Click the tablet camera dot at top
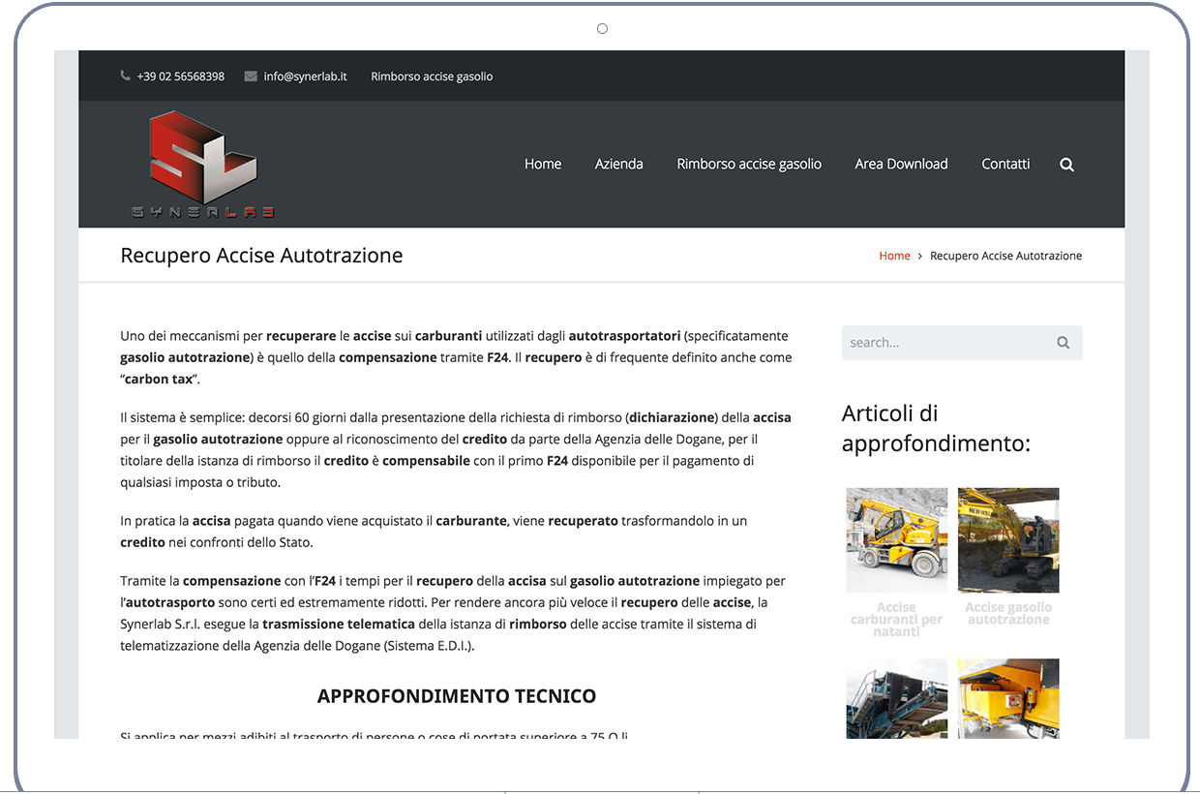Viewport: 1200px width, 794px height. (602, 28)
